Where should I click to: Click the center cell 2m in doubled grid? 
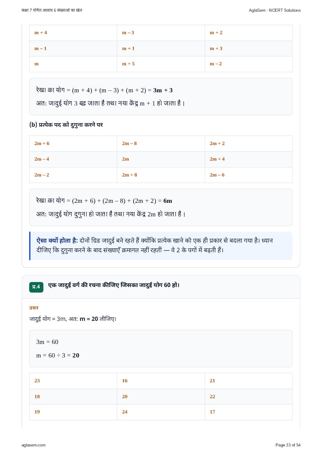161,159
